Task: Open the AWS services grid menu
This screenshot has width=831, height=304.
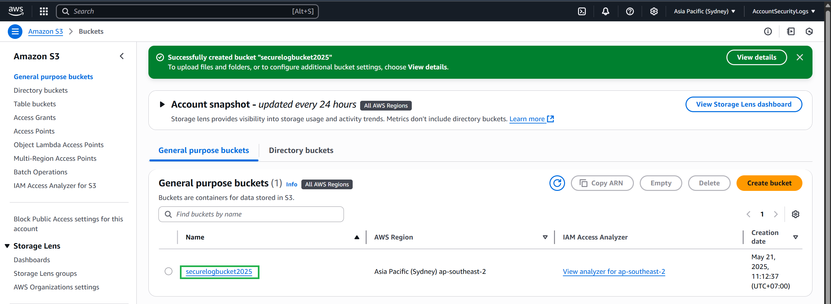Action: pos(44,11)
